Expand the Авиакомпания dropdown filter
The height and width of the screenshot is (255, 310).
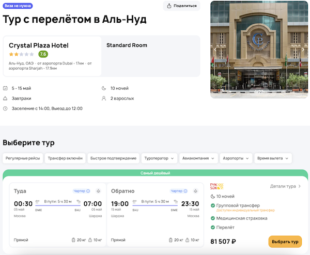tap(198, 158)
